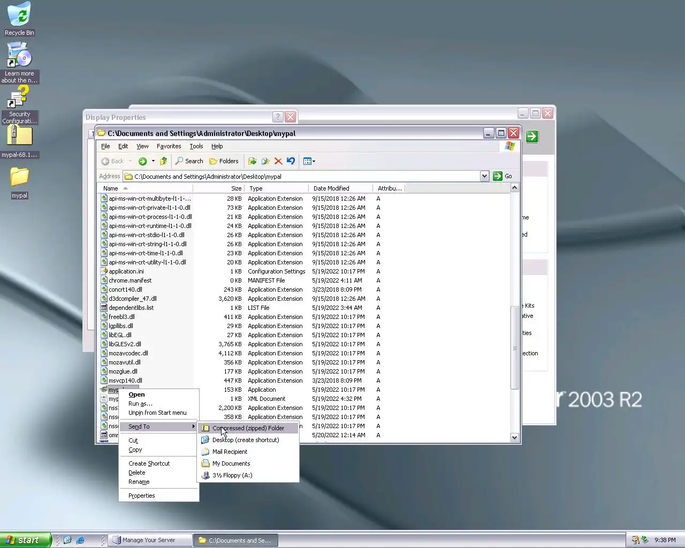Expand the Address bar dropdown
The width and height of the screenshot is (685, 548).
(x=484, y=176)
